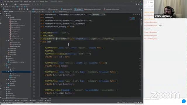Viewport: 187px width, 105px height.
Task: Click User.php breadcrumb in navigation bar
Action: click(x=20, y=7)
